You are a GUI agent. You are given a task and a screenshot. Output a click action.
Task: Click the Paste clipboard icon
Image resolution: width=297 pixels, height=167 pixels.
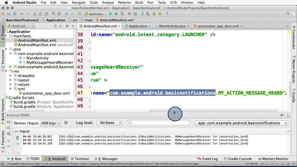point(46,14)
